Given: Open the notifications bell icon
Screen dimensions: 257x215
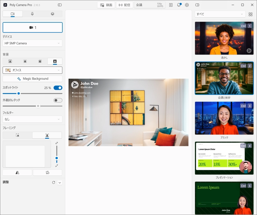Looking at the screenshot, I should 179,5.
